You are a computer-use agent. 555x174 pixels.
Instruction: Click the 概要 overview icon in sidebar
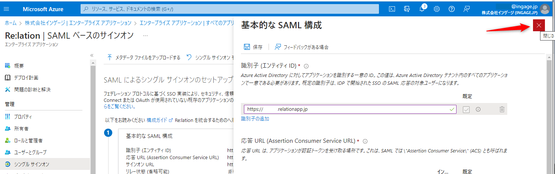[7, 66]
